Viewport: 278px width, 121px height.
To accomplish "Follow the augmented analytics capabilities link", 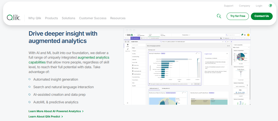I will 93,58.
